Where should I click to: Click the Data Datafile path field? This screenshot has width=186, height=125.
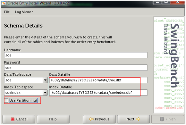[x=98, y=80]
